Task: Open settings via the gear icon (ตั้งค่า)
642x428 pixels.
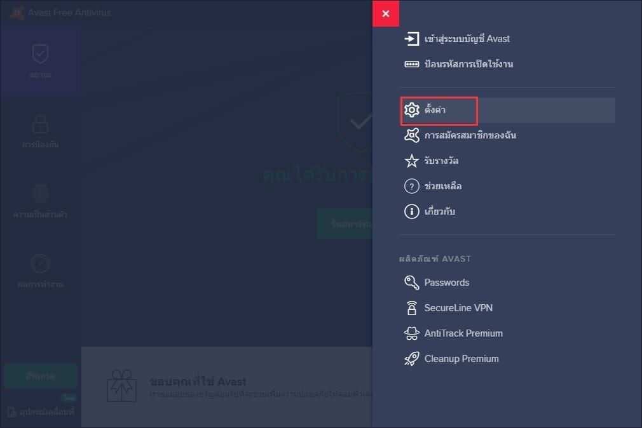Action: click(411, 110)
